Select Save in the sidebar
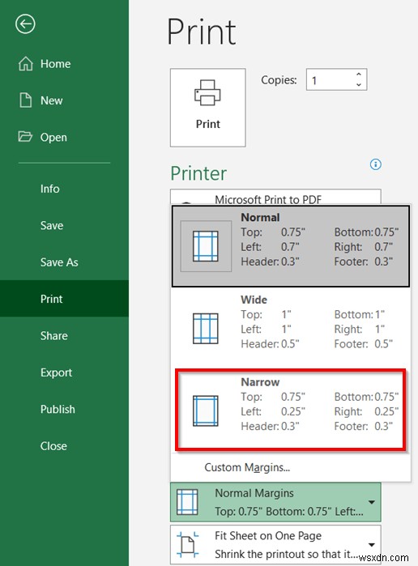The image size is (418, 566). pos(64,225)
